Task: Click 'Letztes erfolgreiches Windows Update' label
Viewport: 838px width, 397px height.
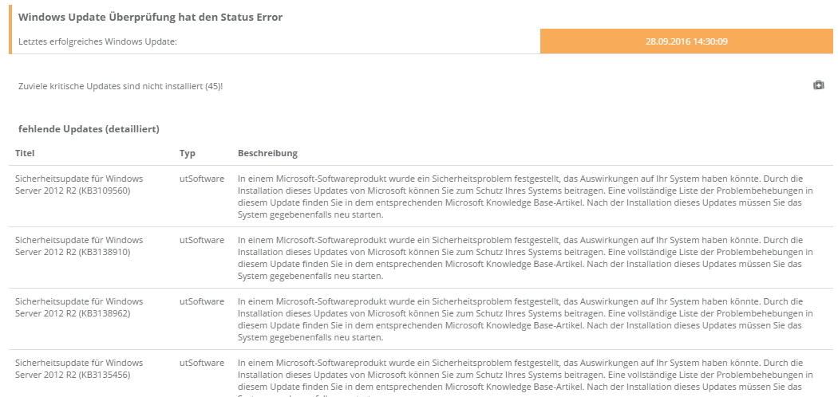Action: [97, 41]
